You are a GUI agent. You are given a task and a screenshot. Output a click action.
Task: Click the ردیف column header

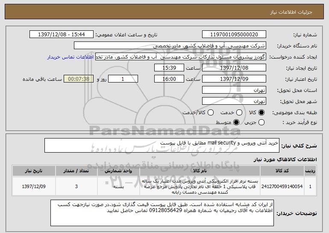tap(310, 171)
